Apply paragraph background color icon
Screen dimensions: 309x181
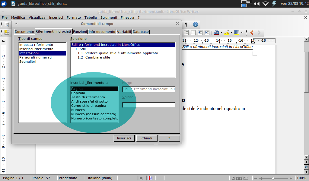(237, 33)
